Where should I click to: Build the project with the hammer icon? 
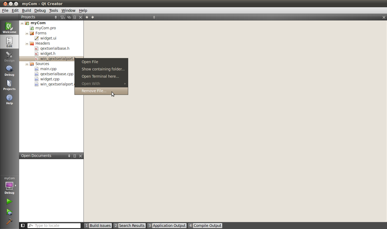pos(9,221)
